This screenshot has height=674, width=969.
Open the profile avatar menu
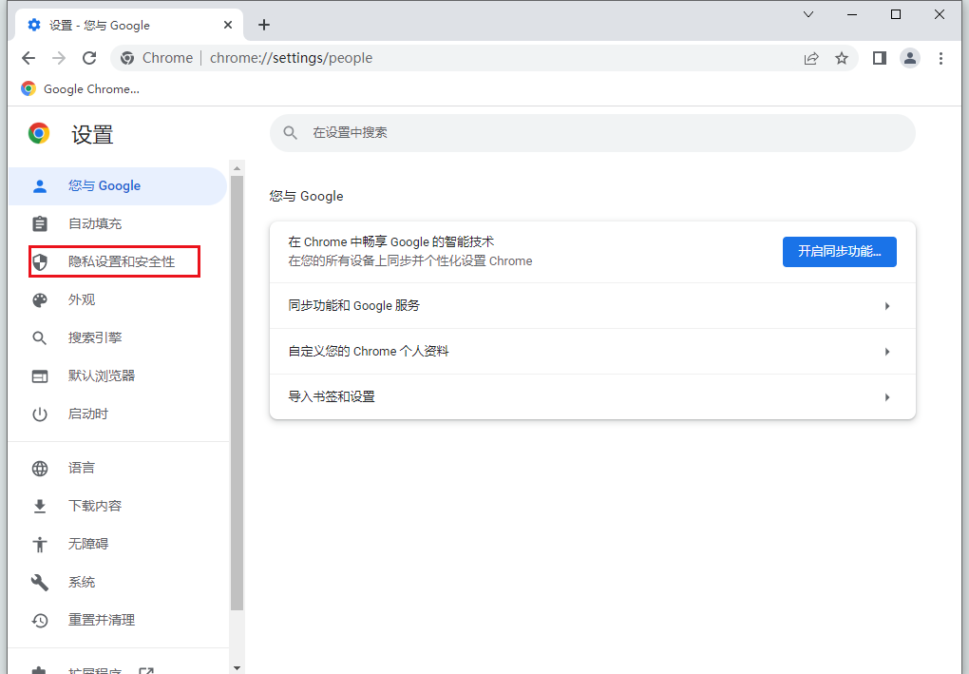click(910, 58)
